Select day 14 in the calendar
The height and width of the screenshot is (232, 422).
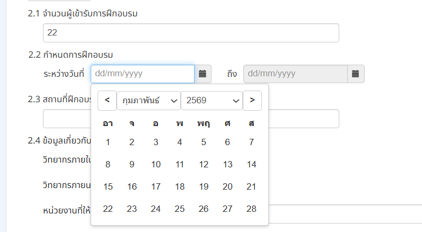[x=251, y=164]
